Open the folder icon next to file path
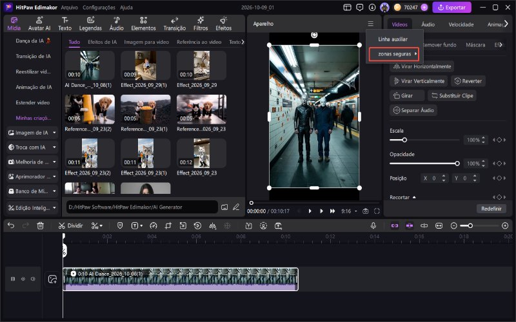516x322 pixels. 224,207
